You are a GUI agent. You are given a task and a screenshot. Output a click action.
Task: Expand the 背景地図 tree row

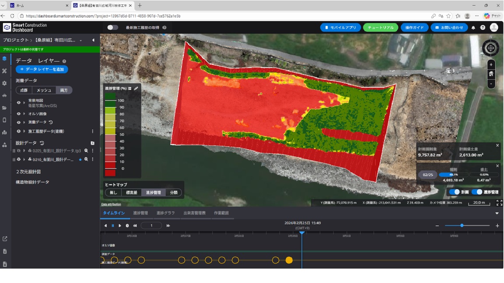click(24, 103)
